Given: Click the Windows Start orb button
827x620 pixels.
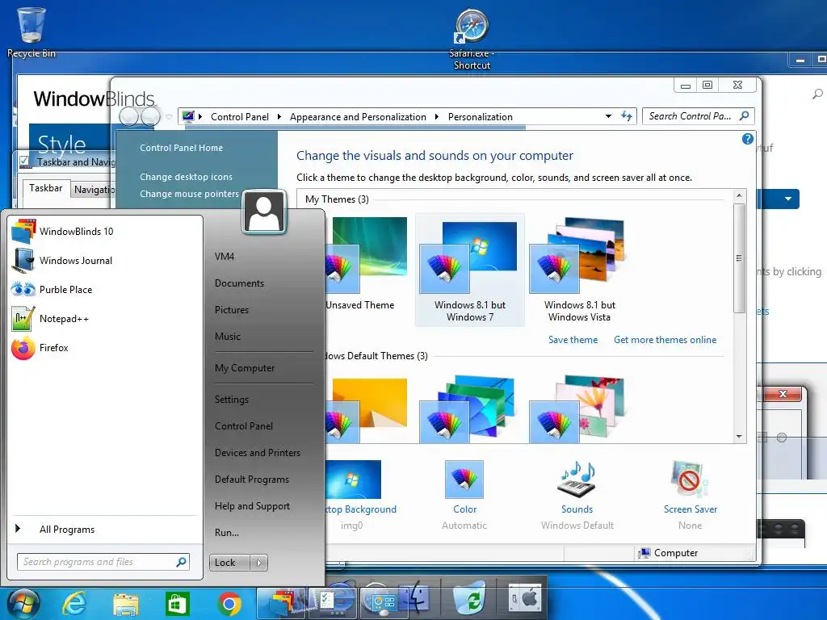Looking at the screenshot, I should pyautogui.click(x=22, y=602).
